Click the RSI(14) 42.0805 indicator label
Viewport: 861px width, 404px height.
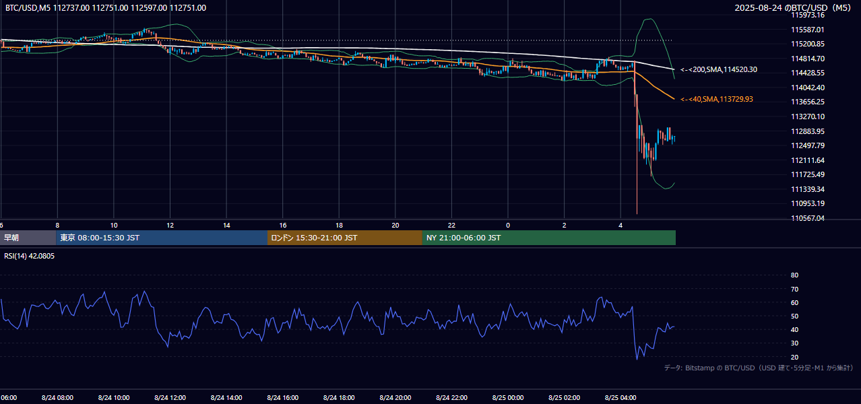click(30, 256)
